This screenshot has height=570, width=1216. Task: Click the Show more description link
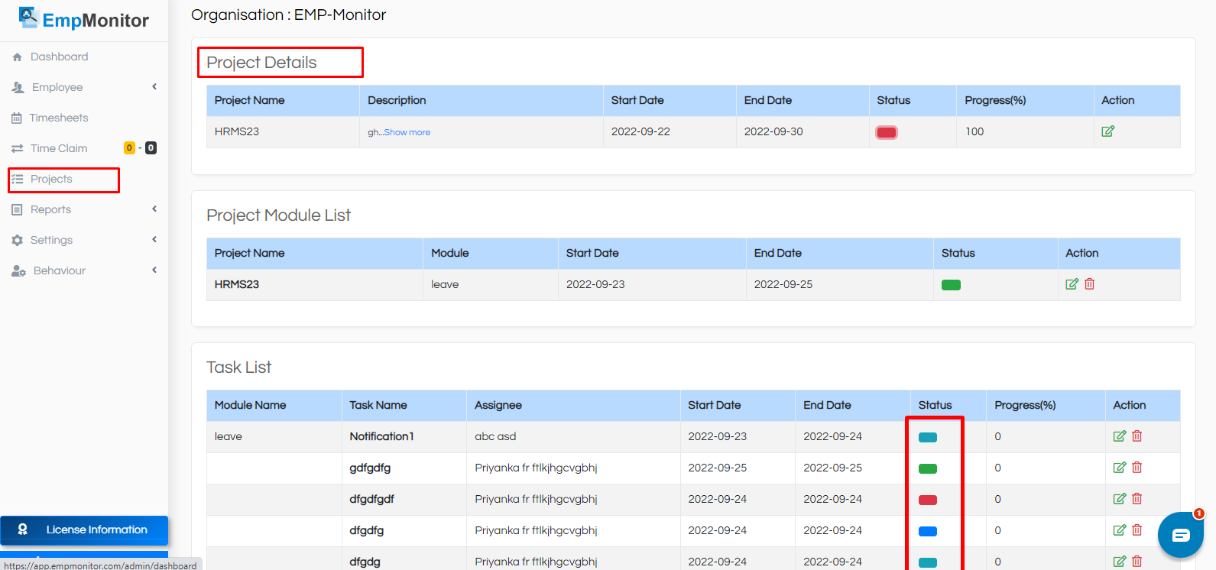[x=407, y=132]
